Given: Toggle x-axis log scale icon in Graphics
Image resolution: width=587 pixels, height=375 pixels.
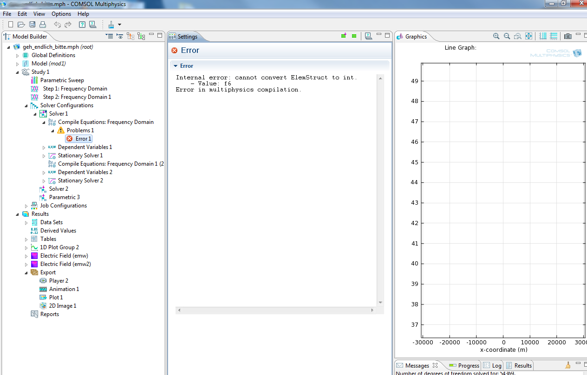Looking at the screenshot, I should point(543,36).
